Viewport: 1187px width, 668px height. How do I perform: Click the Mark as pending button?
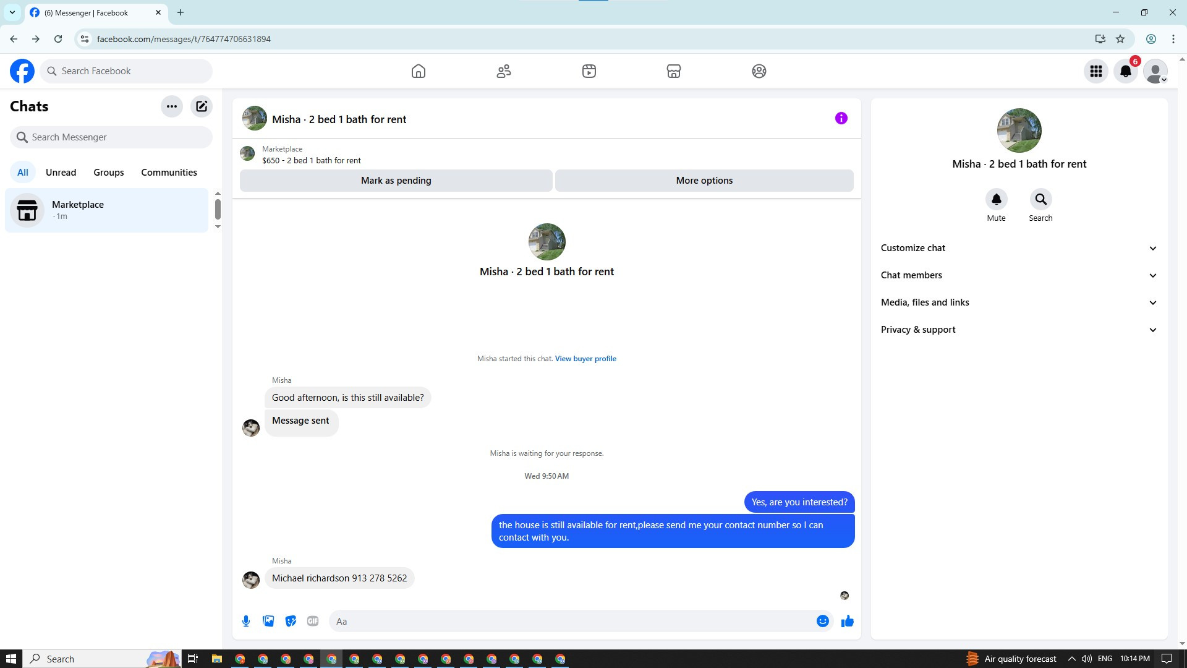pyautogui.click(x=396, y=181)
